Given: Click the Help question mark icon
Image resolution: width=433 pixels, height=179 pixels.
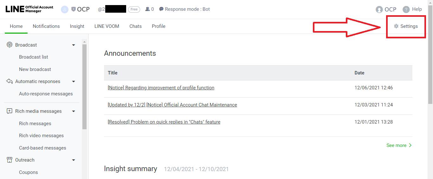Looking at the screenshot, I should point(406,10).
